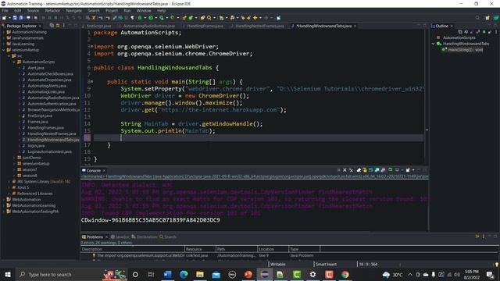Click the Save icon in toolbar
The image size is (500, 281).
15,18
